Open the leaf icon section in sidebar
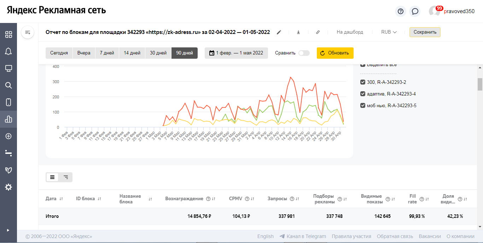This screenshot has height=243, width=483. click(8, 170)
